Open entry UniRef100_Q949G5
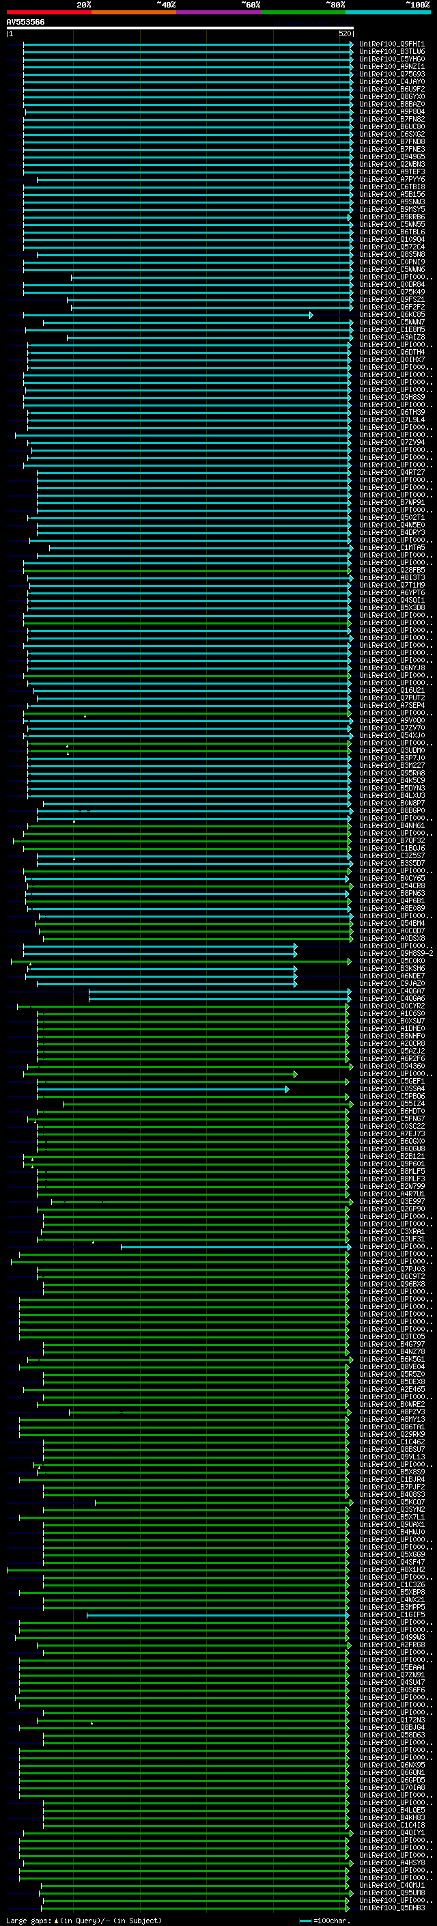Image resolution: width=437 pixels, height=1926 pixels. pos(392,156)
